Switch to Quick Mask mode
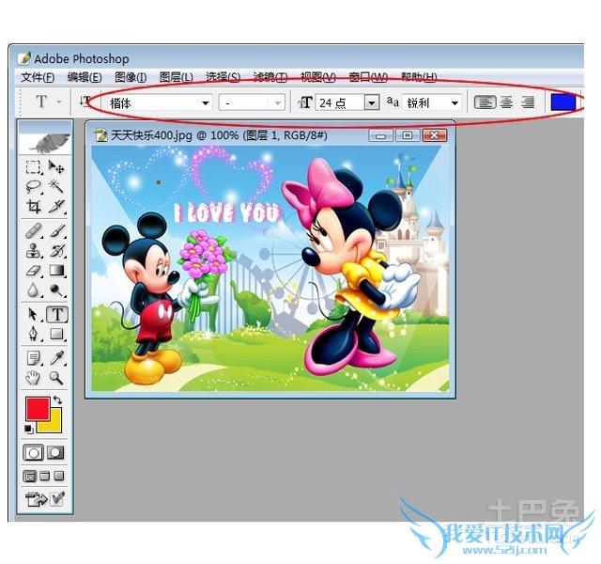Screen dimensions: 601x564 tap(56, 453)
